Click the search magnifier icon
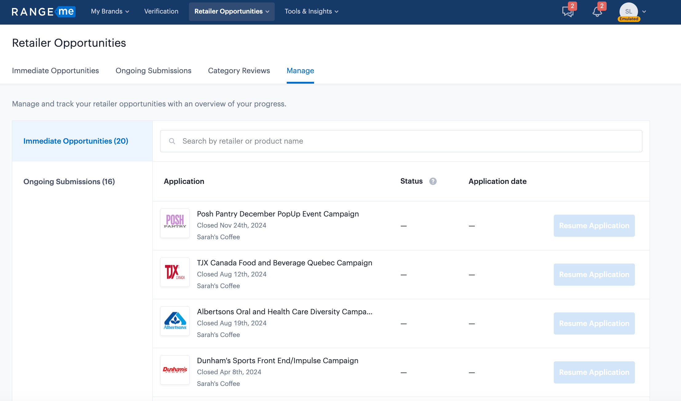This screenshot has width=681, height=401. [x=172, y=141]
